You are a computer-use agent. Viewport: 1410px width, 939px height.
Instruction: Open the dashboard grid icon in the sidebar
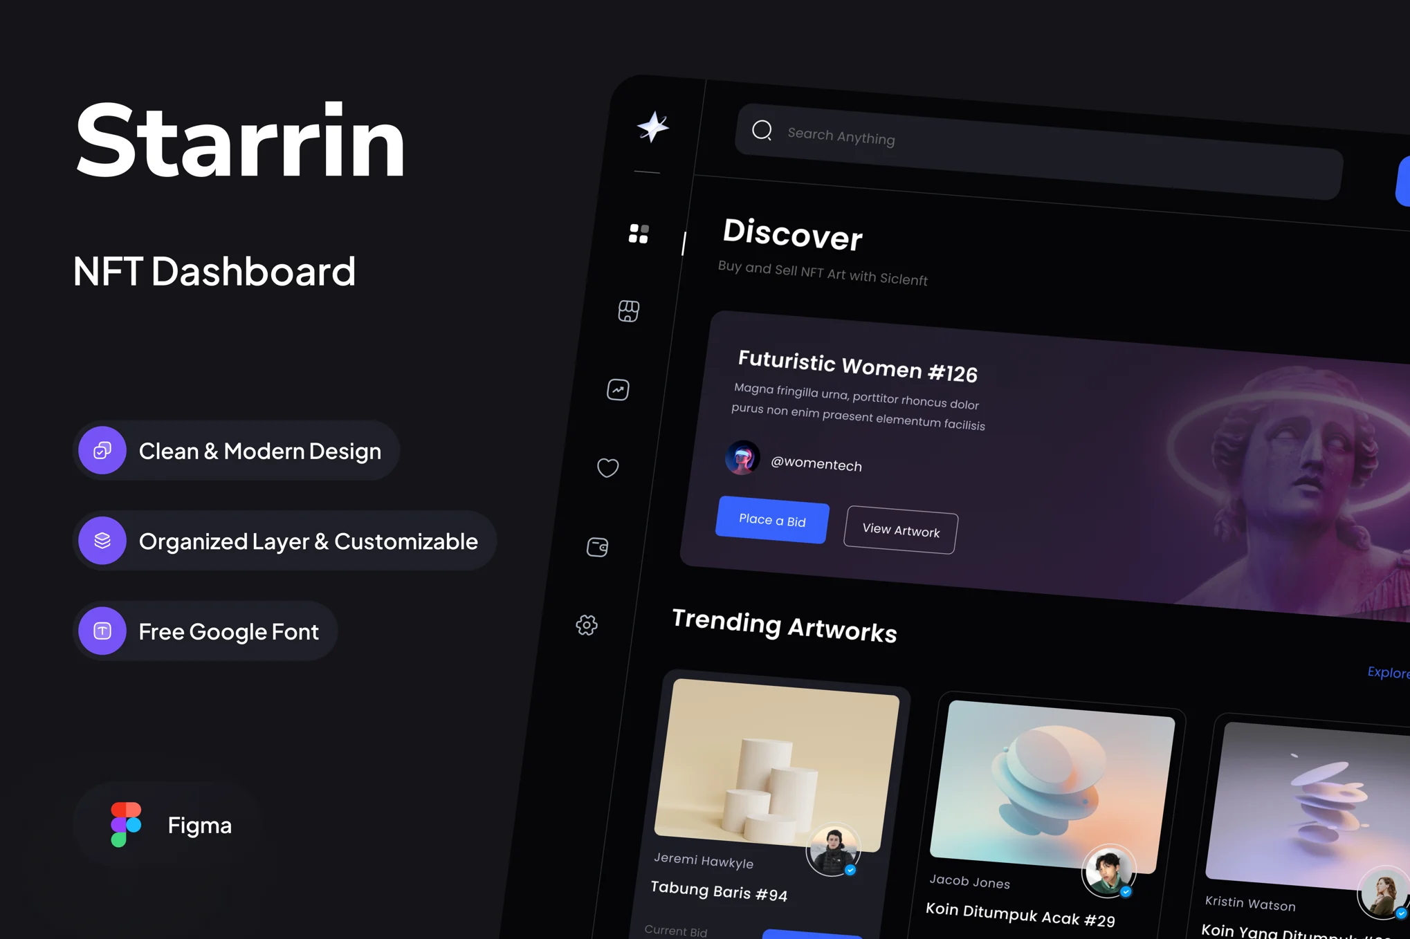click(639, 234)
